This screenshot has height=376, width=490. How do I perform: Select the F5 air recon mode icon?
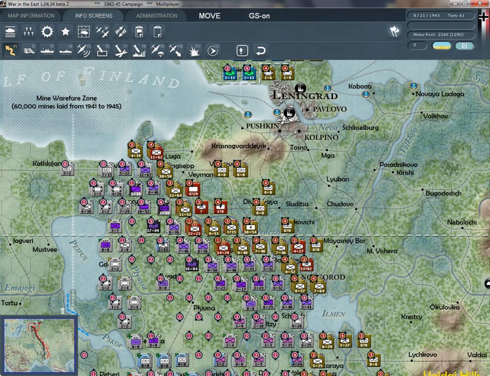point(83,50)
